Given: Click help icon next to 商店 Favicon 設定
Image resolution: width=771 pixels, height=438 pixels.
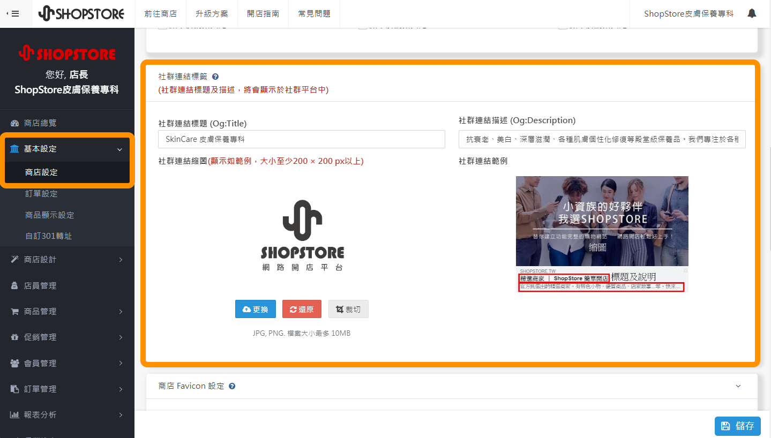Looking at the screenshot, I should tap(232, 386).
